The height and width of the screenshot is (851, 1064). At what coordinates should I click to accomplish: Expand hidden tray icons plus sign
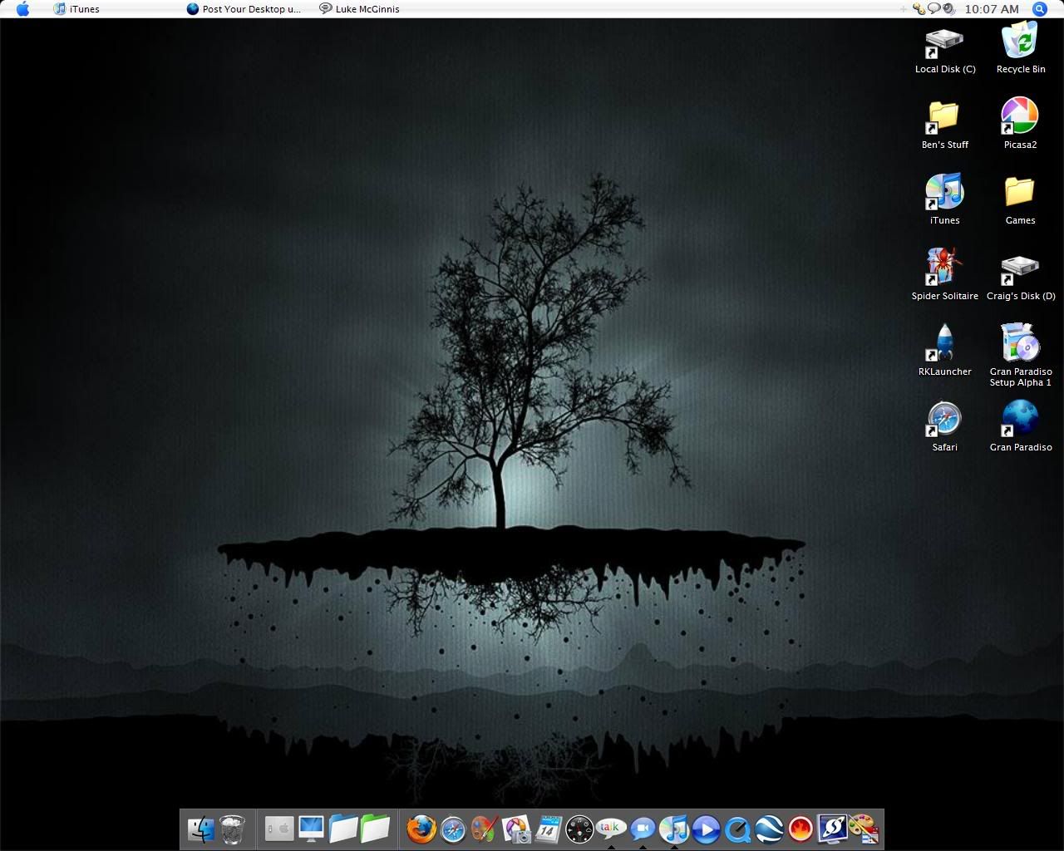[904, 9]
